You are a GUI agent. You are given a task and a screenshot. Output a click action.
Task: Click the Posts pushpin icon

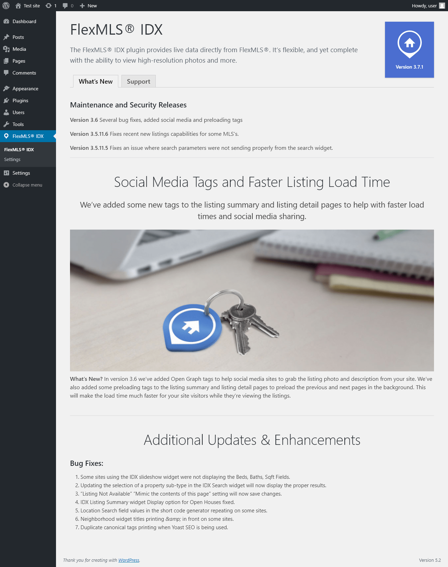point(6,37)
